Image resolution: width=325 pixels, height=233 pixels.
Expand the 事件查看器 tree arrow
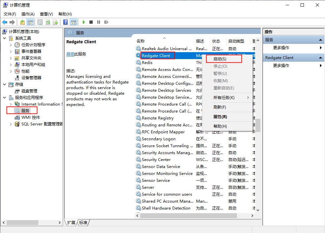click(x=11, y=51)
